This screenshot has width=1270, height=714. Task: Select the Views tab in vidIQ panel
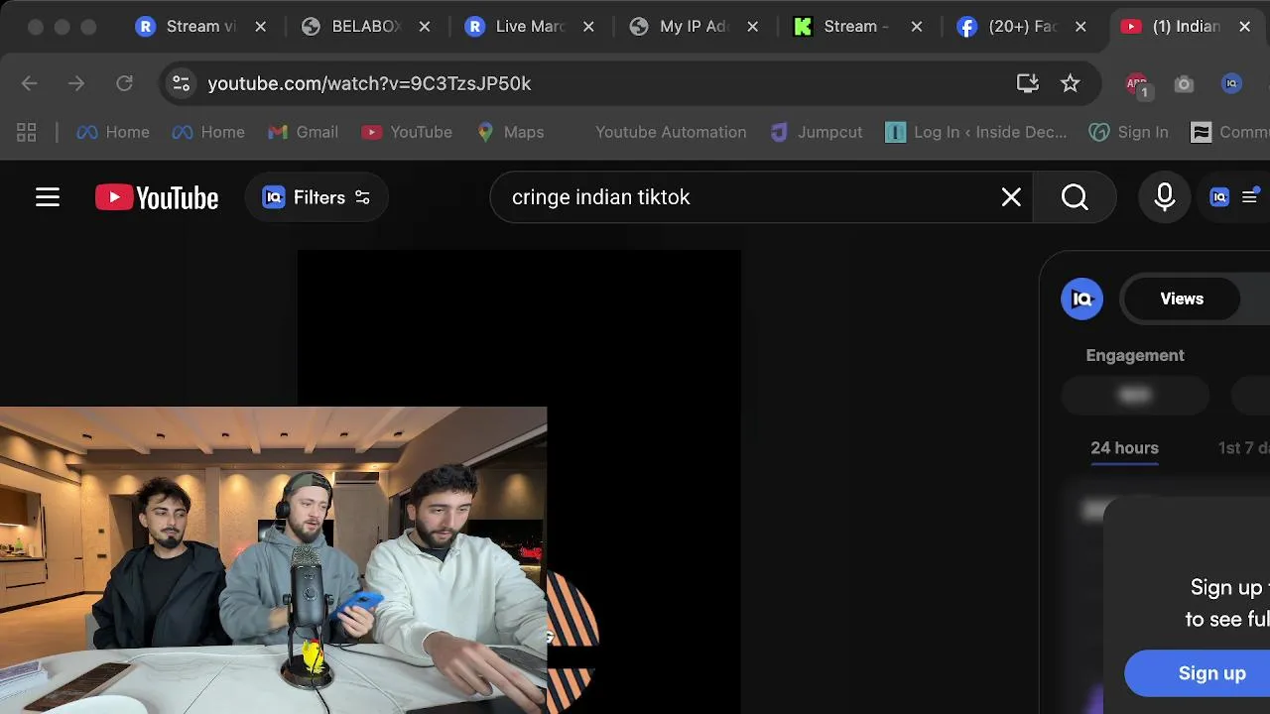tap(1182, 298)
